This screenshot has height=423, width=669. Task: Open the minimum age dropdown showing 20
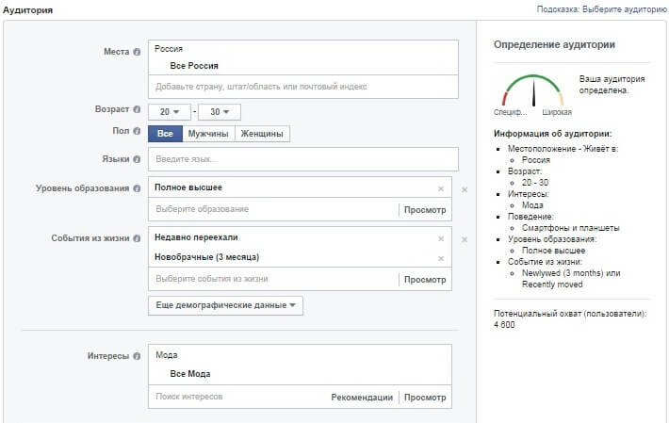pos(170,111)
